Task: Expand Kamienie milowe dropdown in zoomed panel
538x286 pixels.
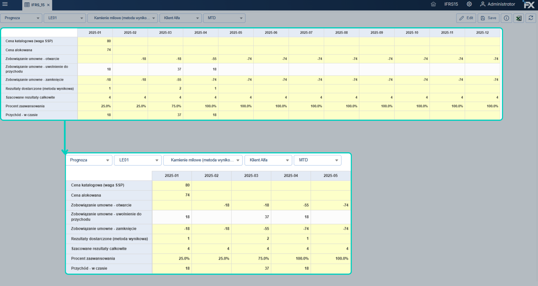Action: coord(203,160)
